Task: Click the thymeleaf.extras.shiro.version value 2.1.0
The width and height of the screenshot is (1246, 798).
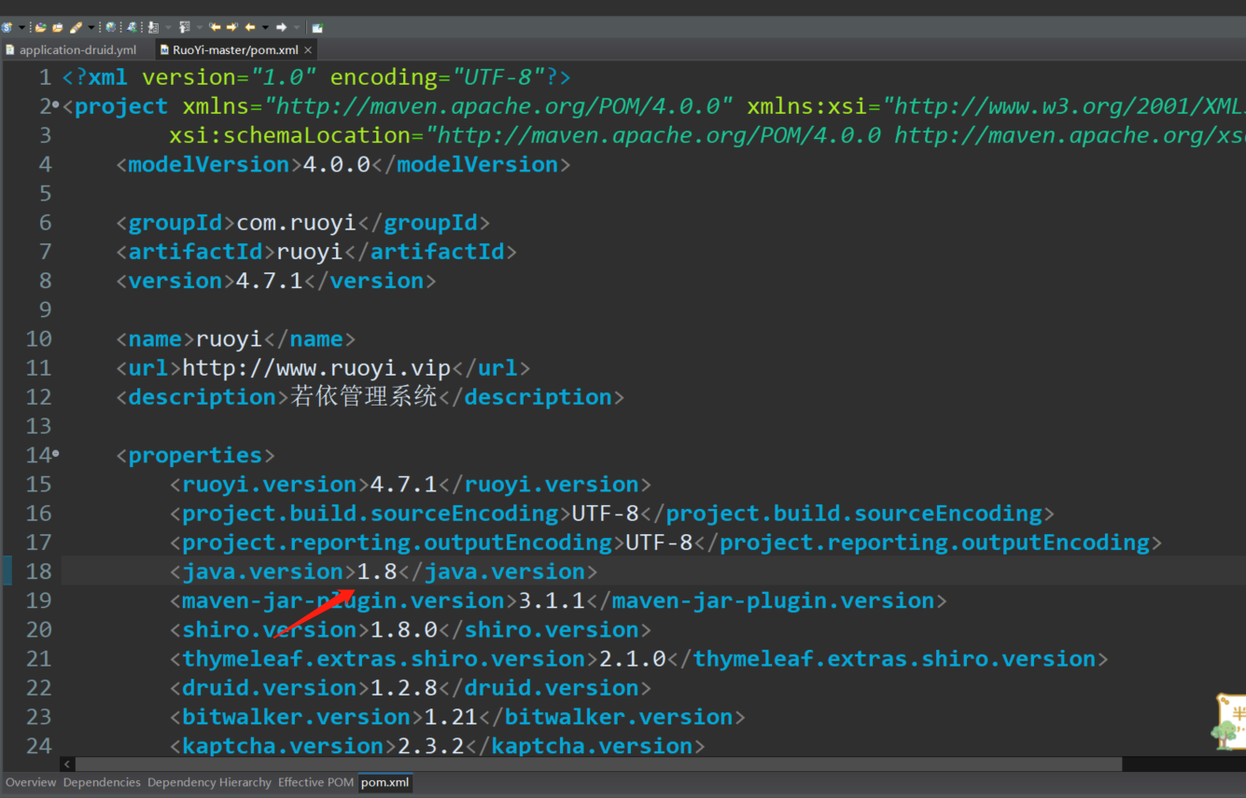Action: click(x=633, y=658)
